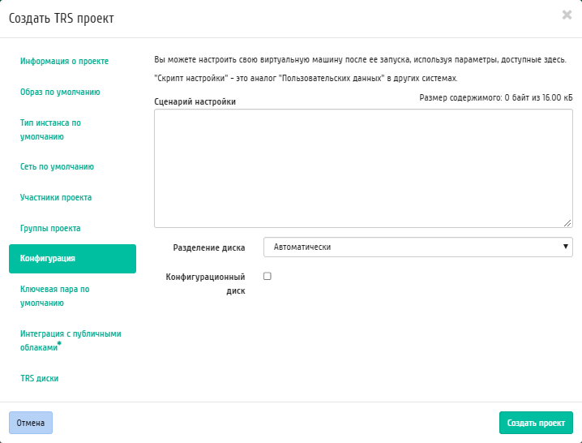The width and height of the screenshot is (582, 443).
Task: Click the Создать TRS проект dialog title
Action: pyautogui.click(x=62, y=18)
